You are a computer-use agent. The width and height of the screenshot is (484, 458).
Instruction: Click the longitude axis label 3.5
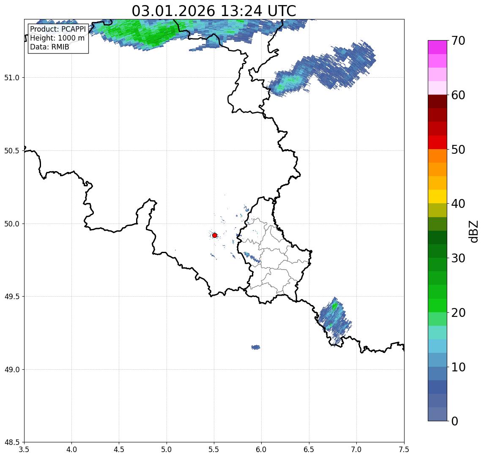point(24,450)
